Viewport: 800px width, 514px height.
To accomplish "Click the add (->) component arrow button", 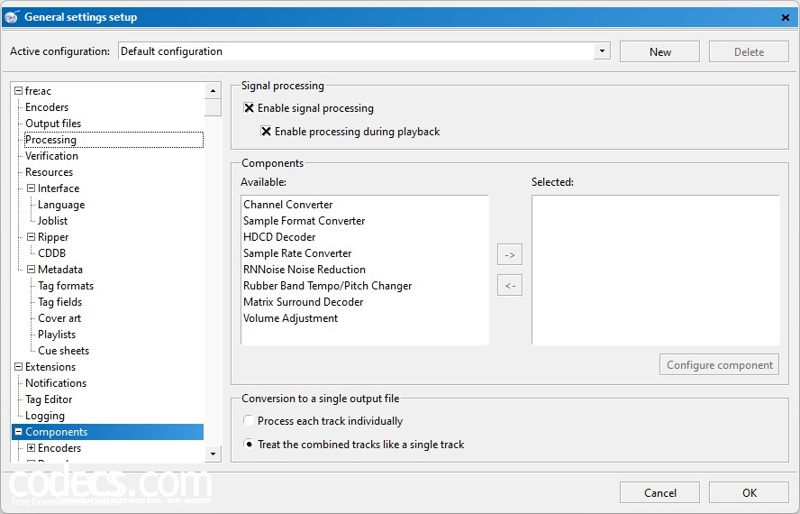I will (510, 254).
